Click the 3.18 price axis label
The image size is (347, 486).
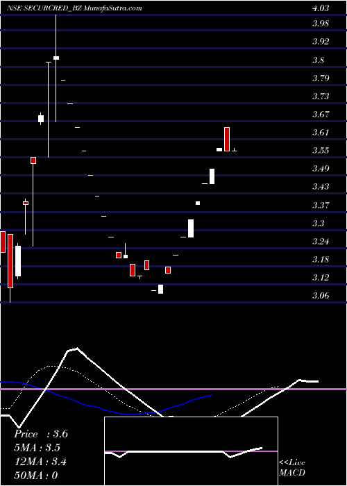[x=321, y=260]
